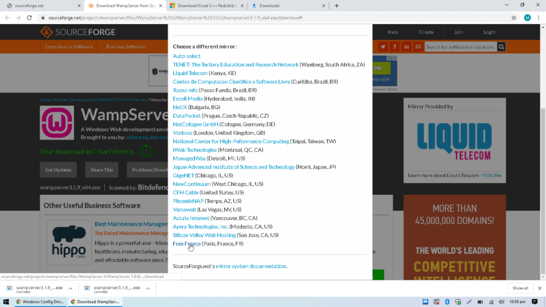Viewport: 546px width, 307px height.
Task: Click the browser address bar URL
Action: pyautogui.click(x=175, y=18)
